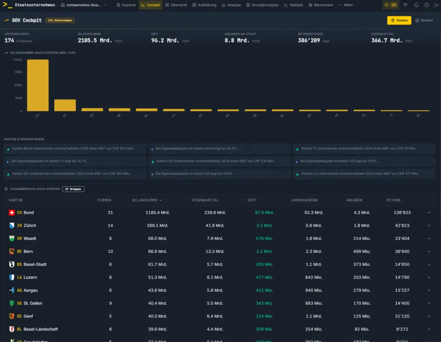Click the logout icon
This screenshot has height=342, width=441.
pyautogui.click(x=437, y=5)
